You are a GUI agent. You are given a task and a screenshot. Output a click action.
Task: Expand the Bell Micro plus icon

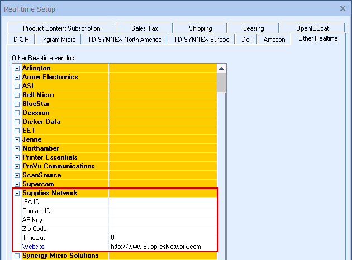pyautogui.click(x=17, y=95)
